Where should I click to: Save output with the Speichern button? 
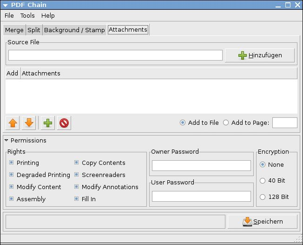263,222
